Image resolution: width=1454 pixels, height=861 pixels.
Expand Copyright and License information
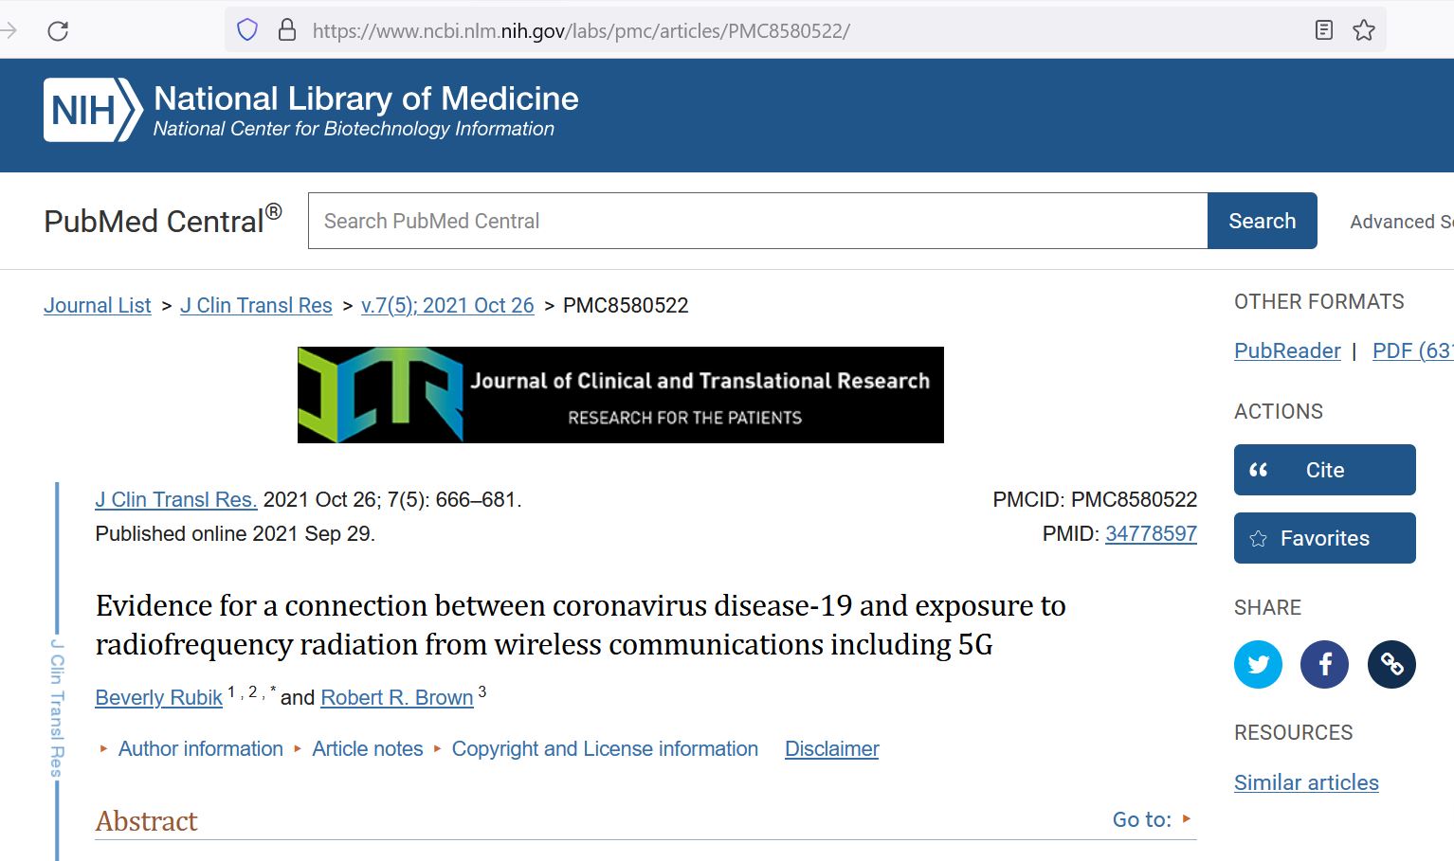click(604, 749)
